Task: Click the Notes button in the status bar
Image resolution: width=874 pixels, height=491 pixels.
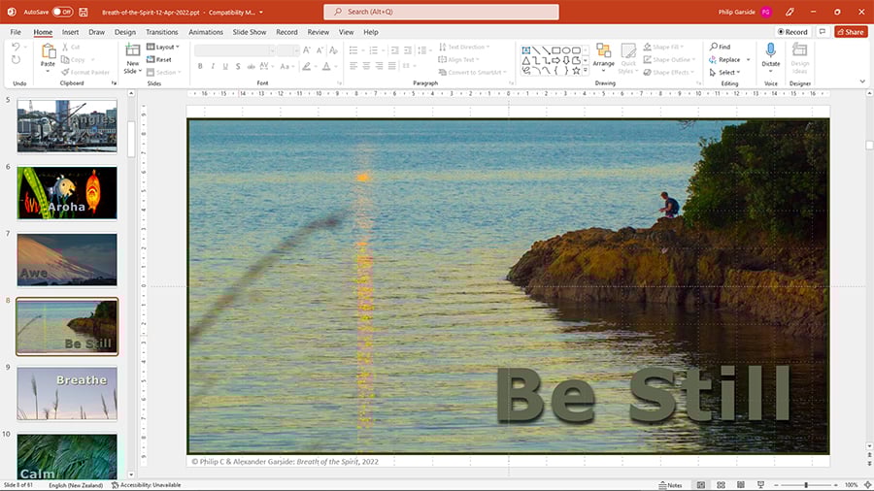Action: pyautogui.click(x=670, y=485)
